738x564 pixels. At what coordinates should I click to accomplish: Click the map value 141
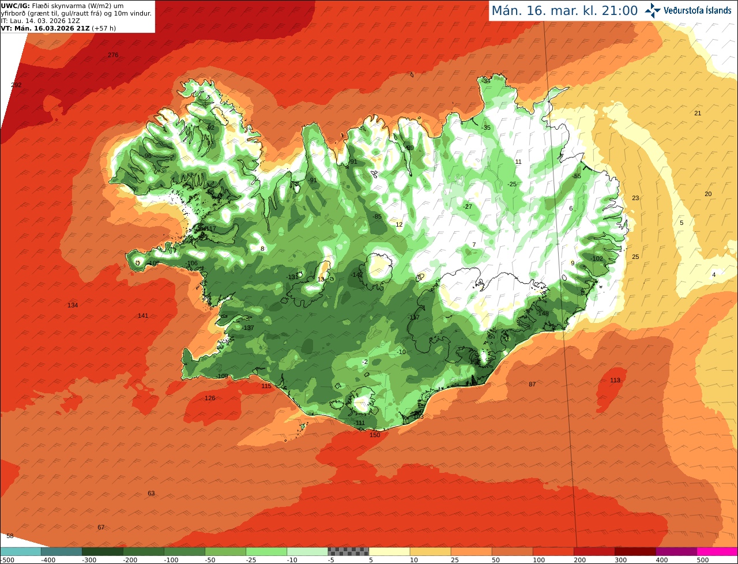[x=143, y=315]
